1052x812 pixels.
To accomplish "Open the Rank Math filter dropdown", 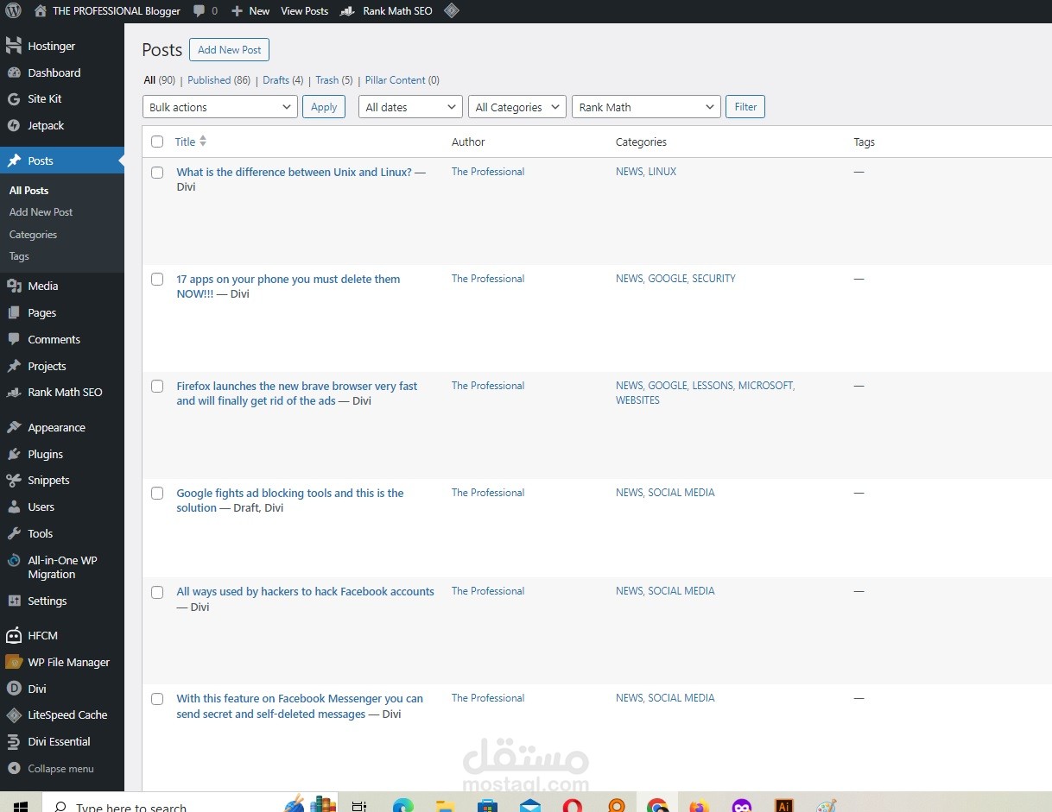I will point(646,107).
